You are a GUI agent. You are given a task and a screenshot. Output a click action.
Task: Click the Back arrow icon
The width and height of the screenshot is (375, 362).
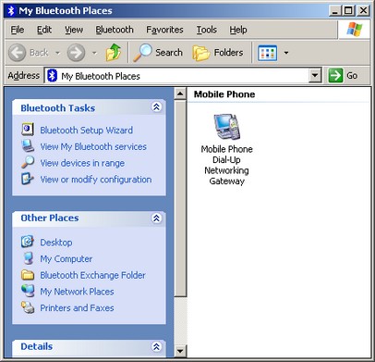tap(17, 53)
